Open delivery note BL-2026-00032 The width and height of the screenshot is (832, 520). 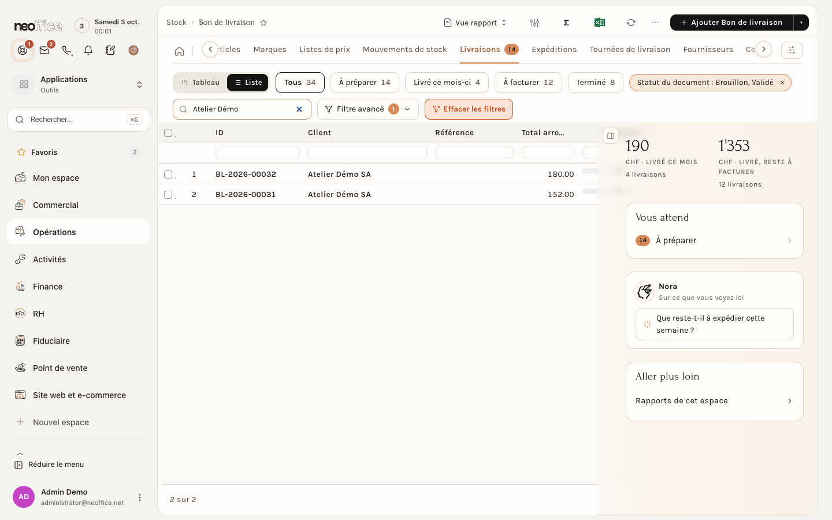pos(246,174)
